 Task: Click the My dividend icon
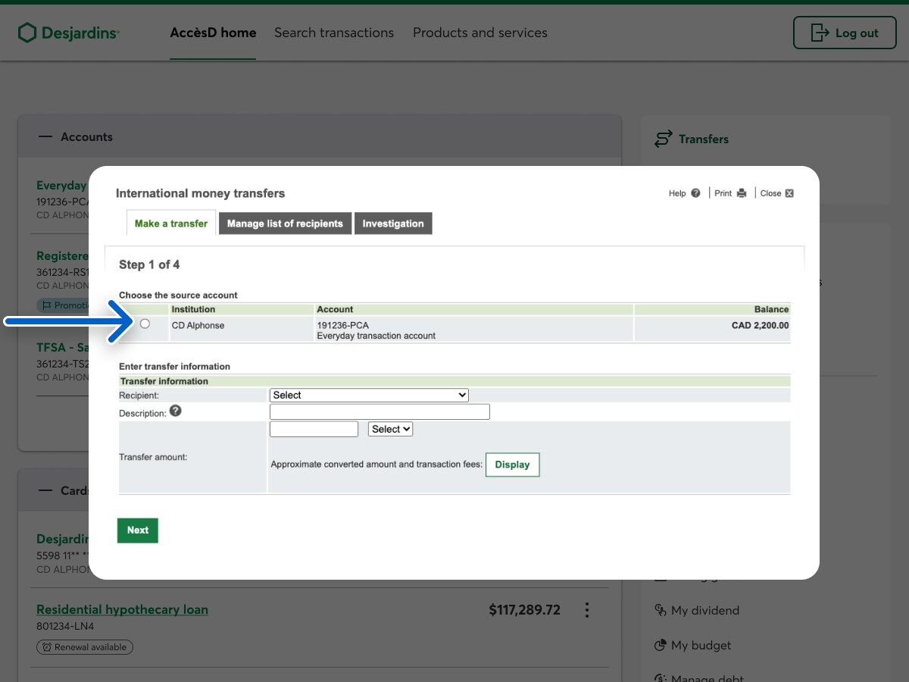[x=660, y=611]
